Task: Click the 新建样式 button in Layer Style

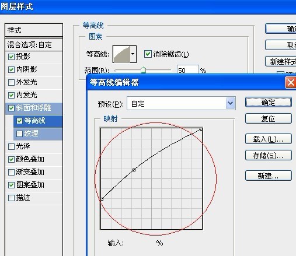Action: click(x=281, y=61)
